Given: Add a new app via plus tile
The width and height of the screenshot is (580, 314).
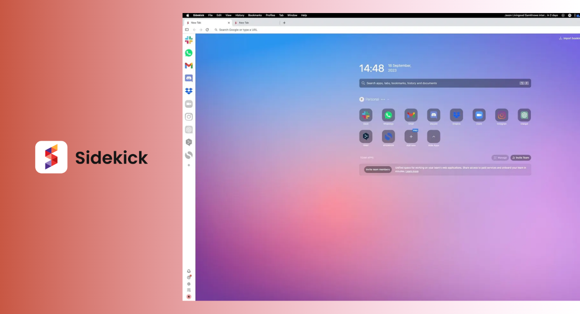Looking at the screenshot, I should [411, 137].
